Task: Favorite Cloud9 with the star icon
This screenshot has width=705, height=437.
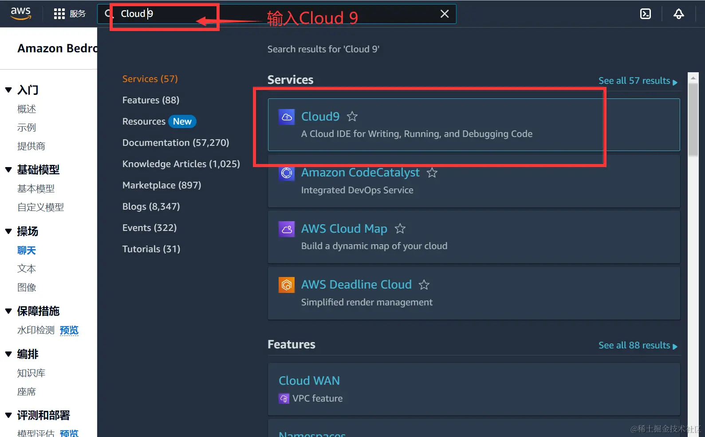Action: click(352, 116)
